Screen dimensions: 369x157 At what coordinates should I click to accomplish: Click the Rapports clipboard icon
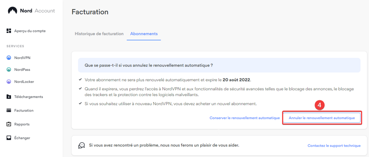click(x=9, y=124)
